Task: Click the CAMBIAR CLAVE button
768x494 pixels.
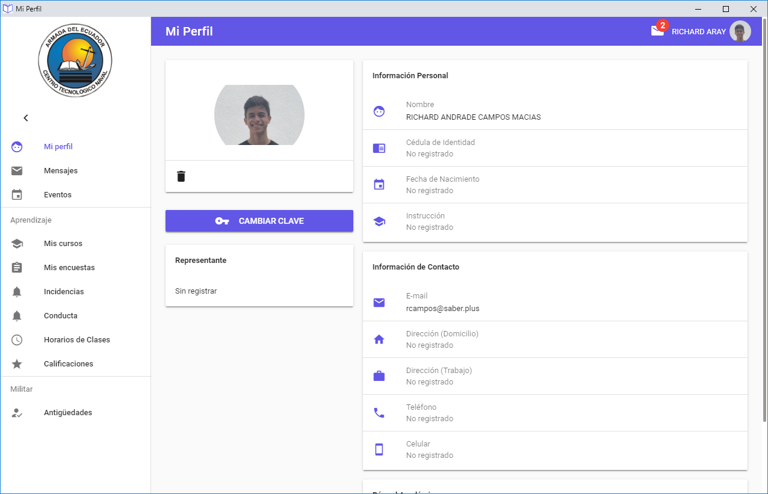Action: click(259, 221)
